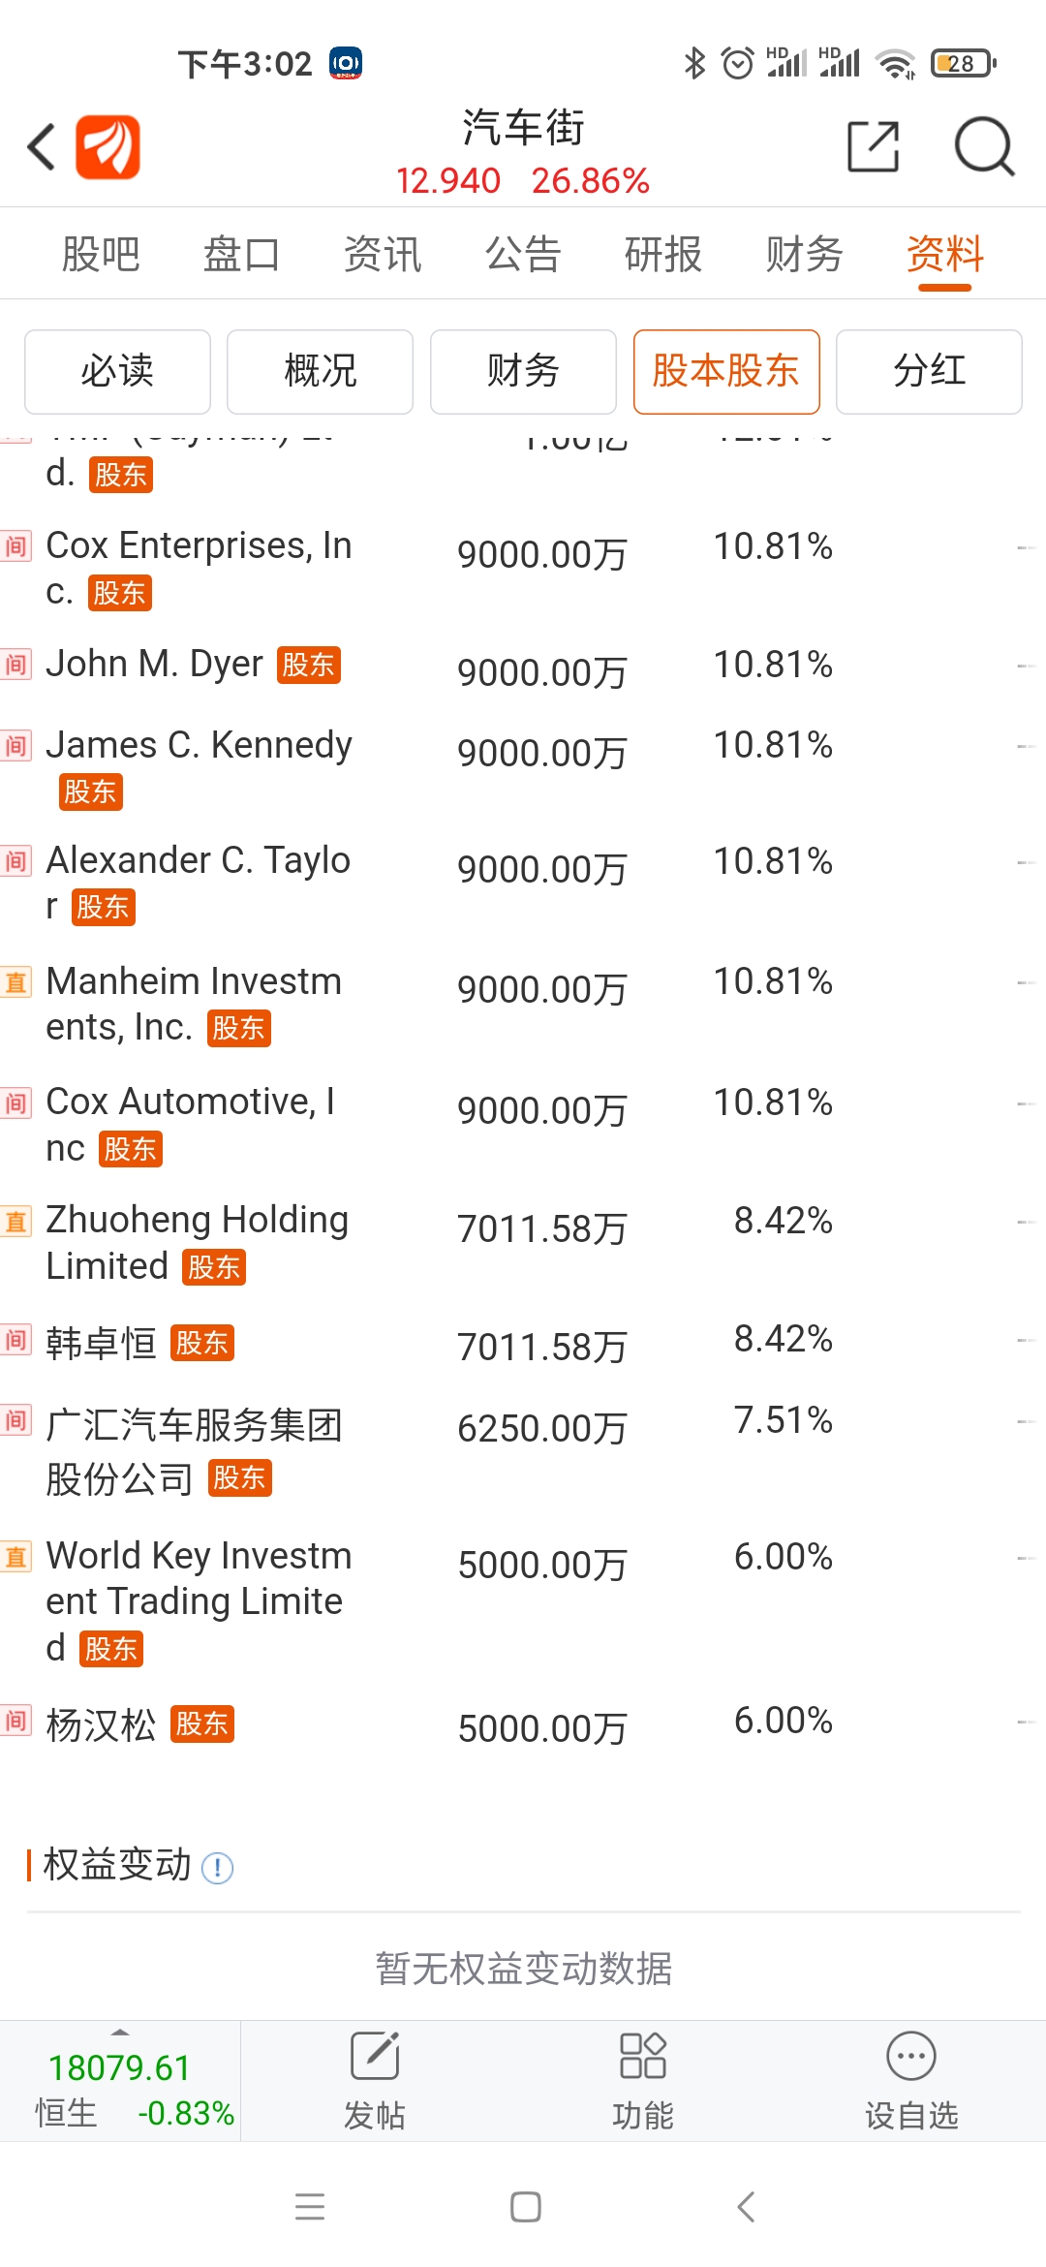The image size is (1046, 2267).
Task: Open the orange Eastmoney app logo
Action: pos(108,147)
